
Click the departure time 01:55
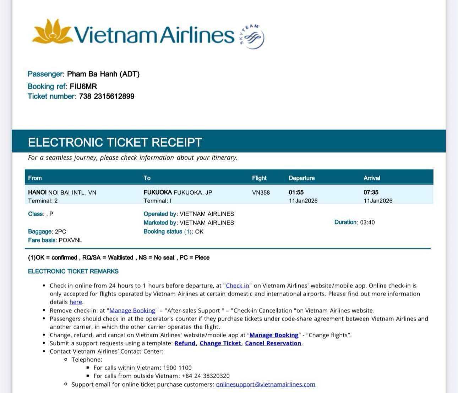pyautogui.click(x=296, y=192)
